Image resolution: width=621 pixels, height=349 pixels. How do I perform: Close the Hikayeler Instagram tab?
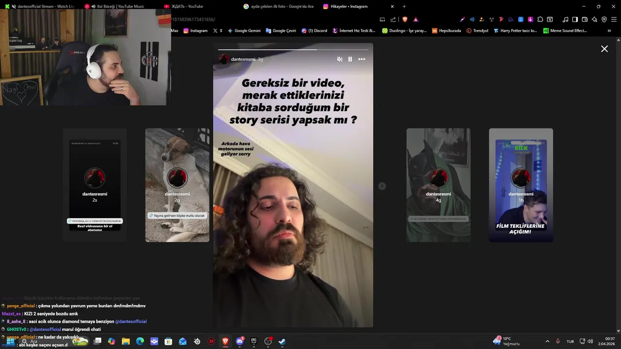(392, 6)
